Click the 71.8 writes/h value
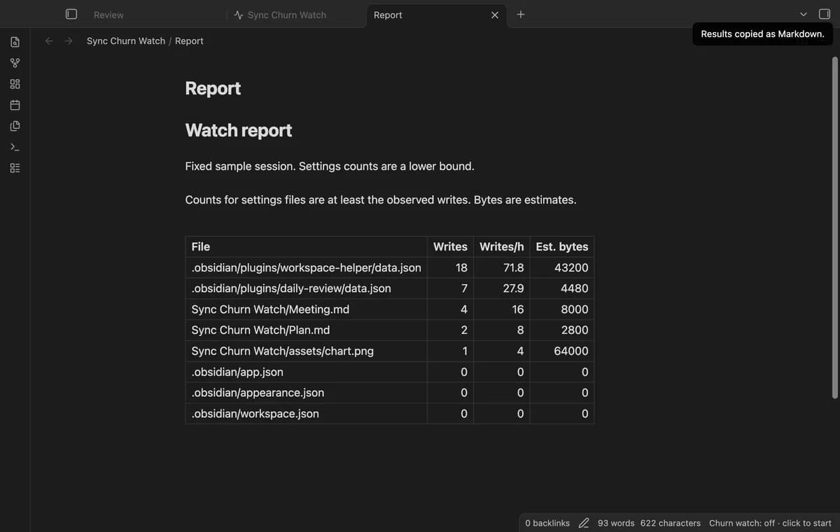Viewport: 840px width, 532px height. (x=513, y=267)
